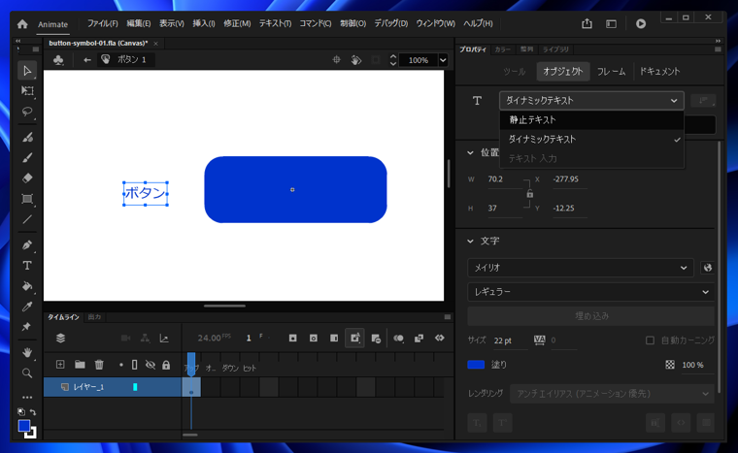Open the workspace switcher icon
738x453 pixels.
(x=611, y=23)
